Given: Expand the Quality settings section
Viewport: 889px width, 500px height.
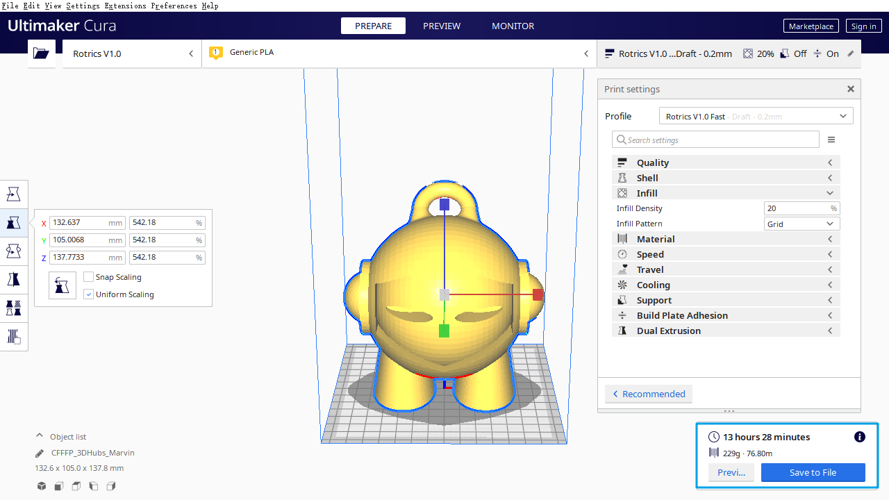Looking at the screenshot, I should [x=726, y=162].
